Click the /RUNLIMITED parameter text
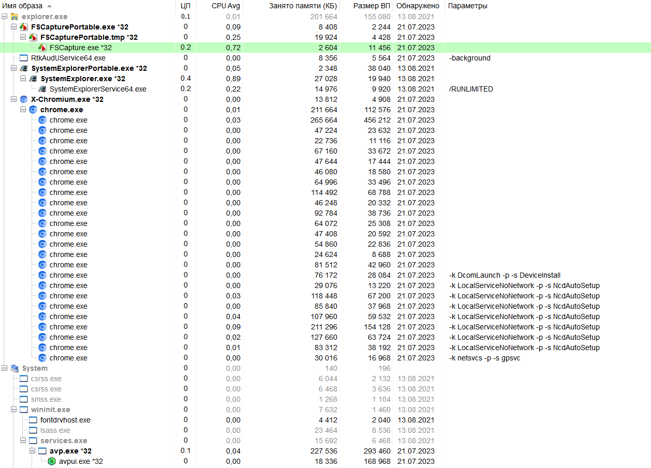651x468 pixels. coord(471,89)
